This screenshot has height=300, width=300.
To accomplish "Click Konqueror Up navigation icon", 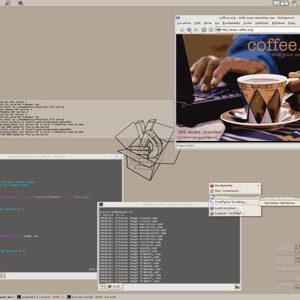I will coord(181,30).
